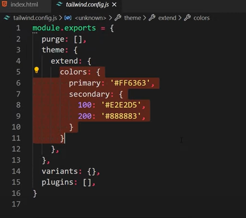Click the 'colors' property on line 5
This screenshot has width=246, height=218.
[73, 72]
